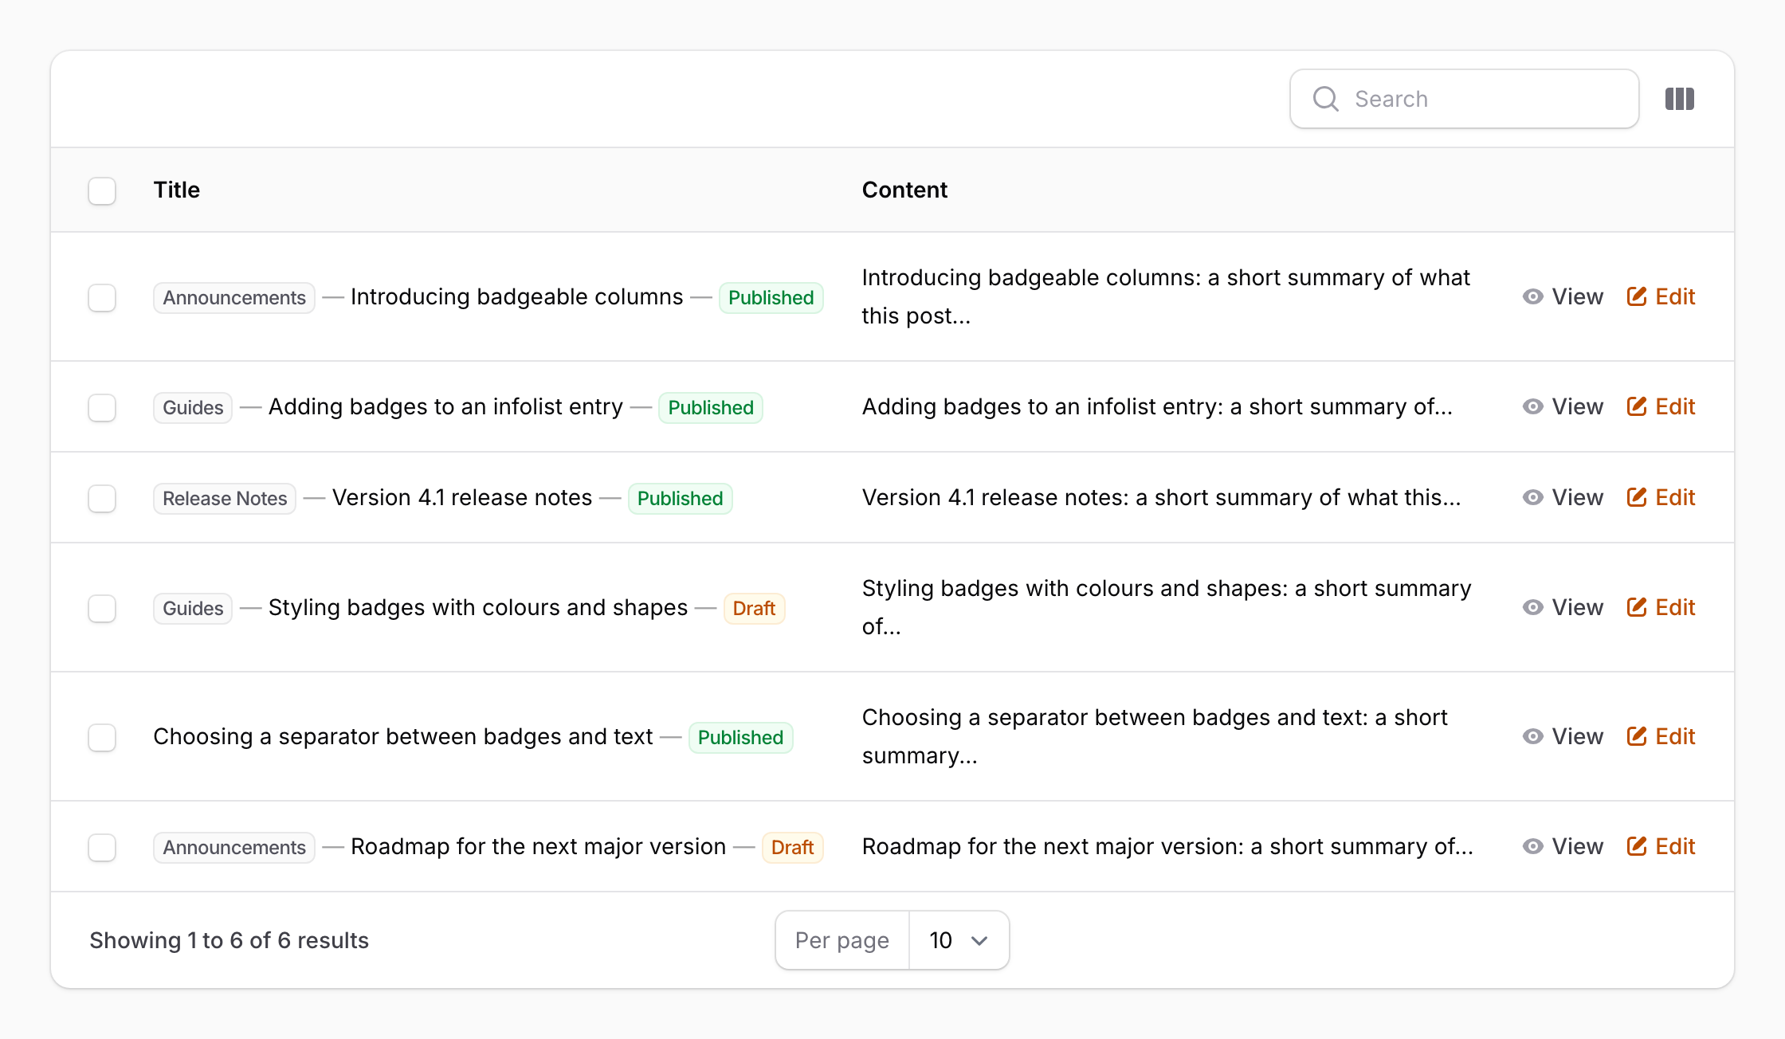Click the Announcements badge on Roadmap row
Viewport: 1785px width, 1039px height.
coord(234,847)
